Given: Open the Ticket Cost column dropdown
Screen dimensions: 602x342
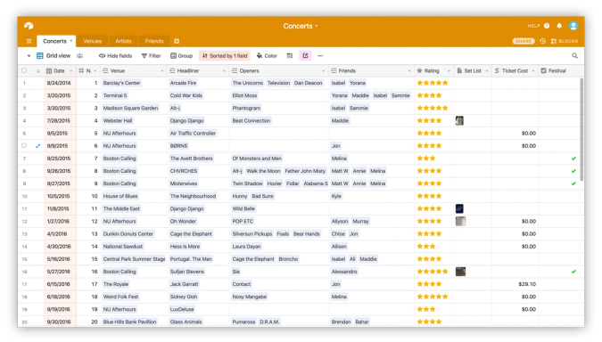Looking at the screenshot, I should pos(533,71).
